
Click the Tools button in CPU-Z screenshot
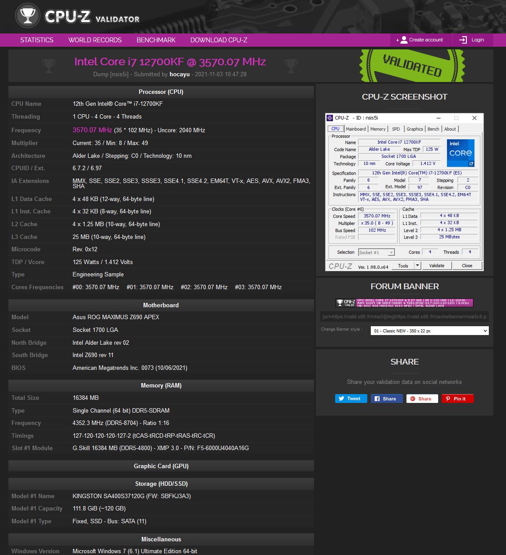pyautogui.click(x=403, y=266)
